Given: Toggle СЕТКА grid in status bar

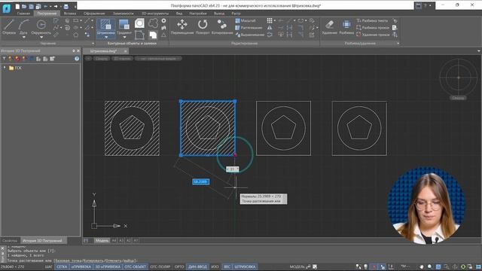Looking at the screenshot, I should tap(62, 266).
